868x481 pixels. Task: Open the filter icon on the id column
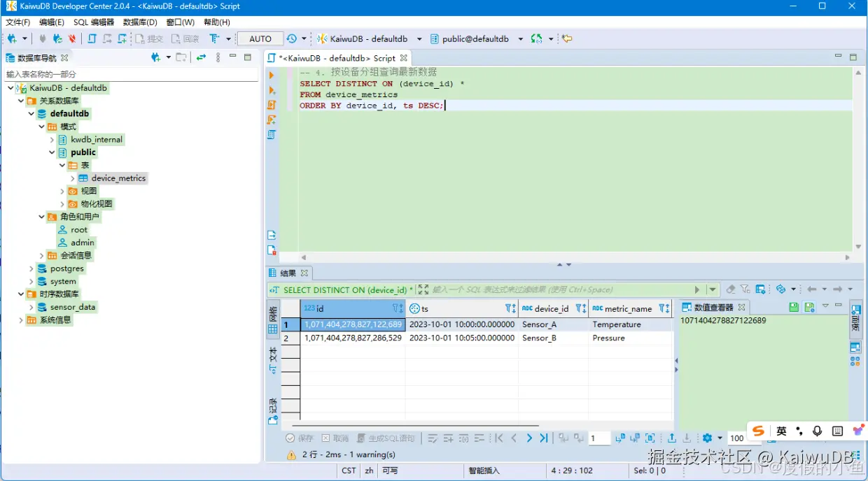click(x=397, y=308)
